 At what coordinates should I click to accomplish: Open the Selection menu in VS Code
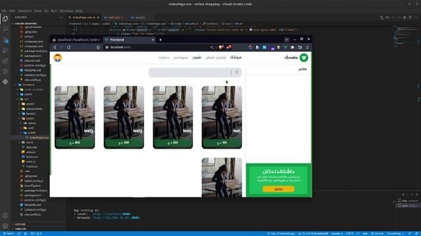point(24,11)
